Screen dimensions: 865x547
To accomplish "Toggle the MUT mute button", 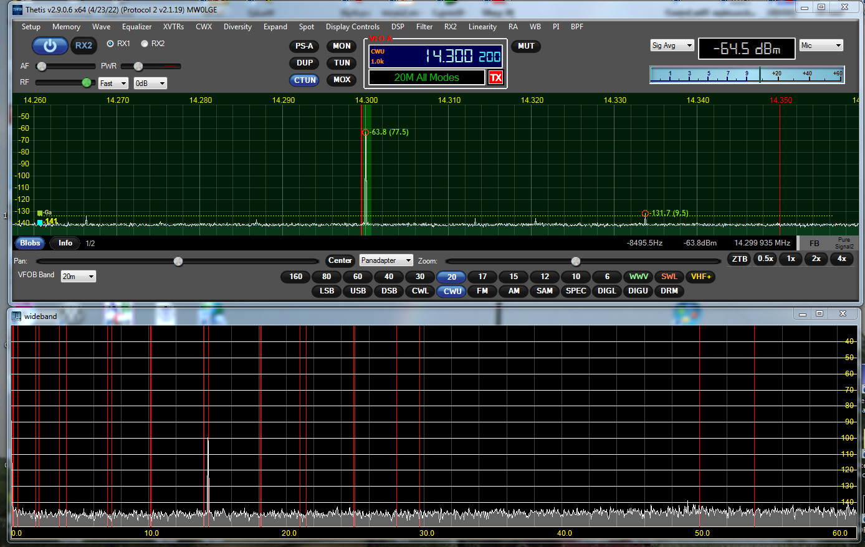I will click(x=526, y=46).
